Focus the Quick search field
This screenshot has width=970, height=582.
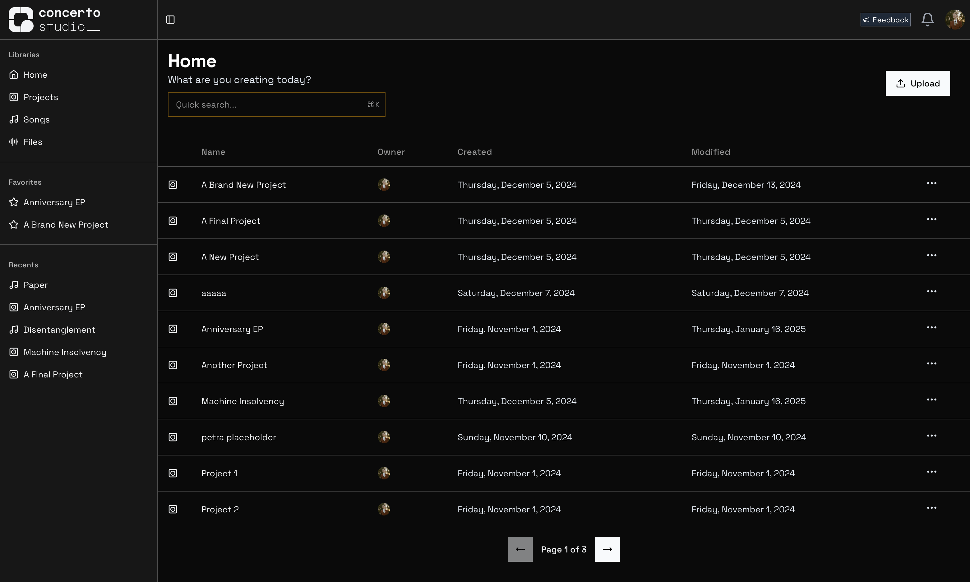click(x=276, y=104)
